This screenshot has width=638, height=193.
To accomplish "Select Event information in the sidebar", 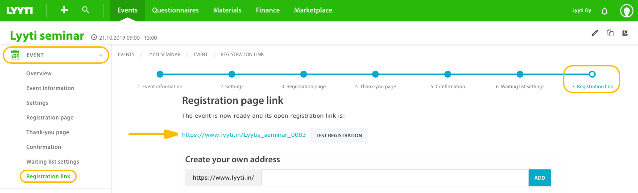I will pyautogui.click(x=50, y=88).
